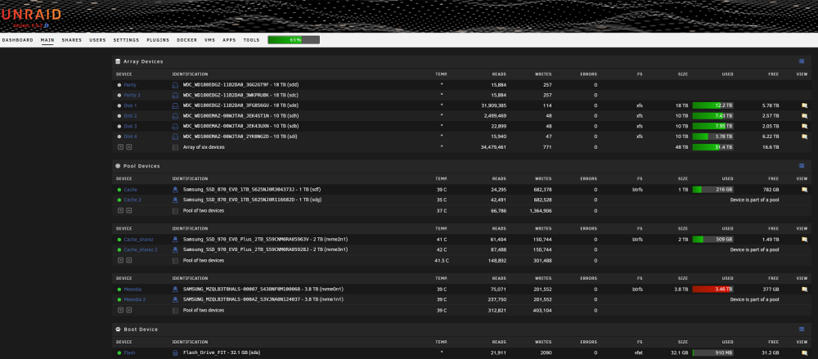Toggle the Pool Devices section view icon
Viewport: 818px width, 359px height.
coord(802,166)
